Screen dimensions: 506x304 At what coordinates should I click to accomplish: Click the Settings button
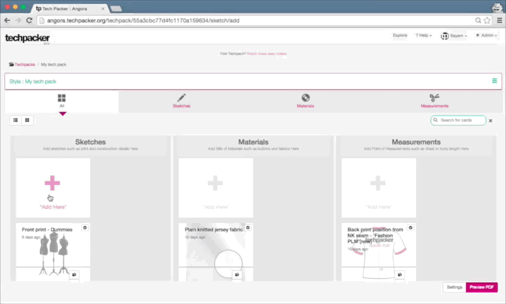coord(455,288)
